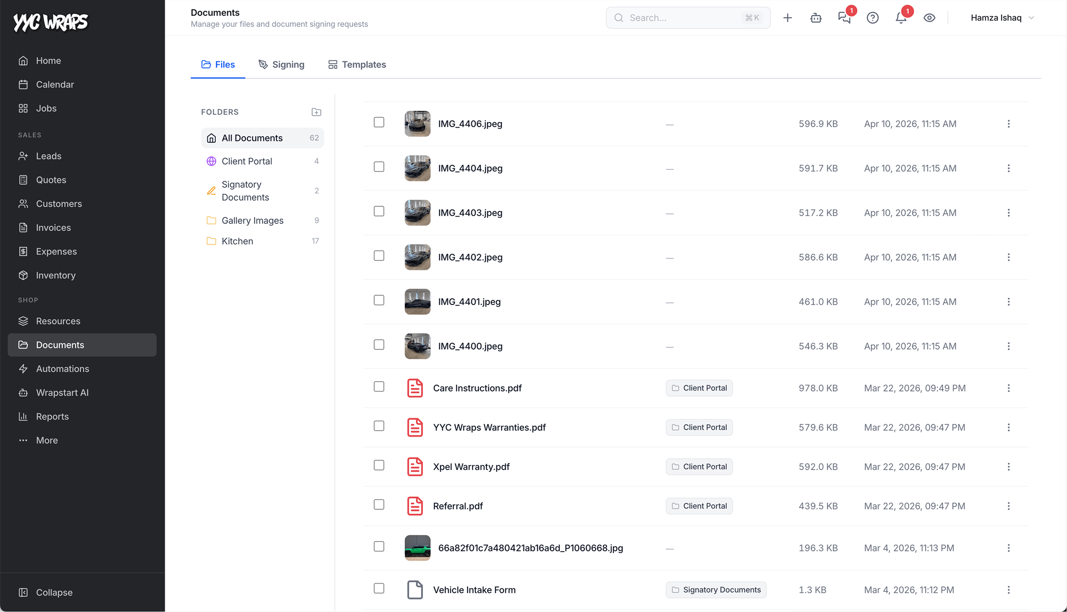The height and width of the screenshot is (612, 1067).
Task: Open Quotes in the sidebar
Action: 82,180
